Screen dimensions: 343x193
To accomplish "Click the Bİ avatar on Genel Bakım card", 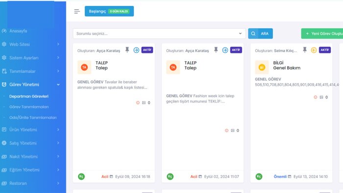I will click(262, 67).
